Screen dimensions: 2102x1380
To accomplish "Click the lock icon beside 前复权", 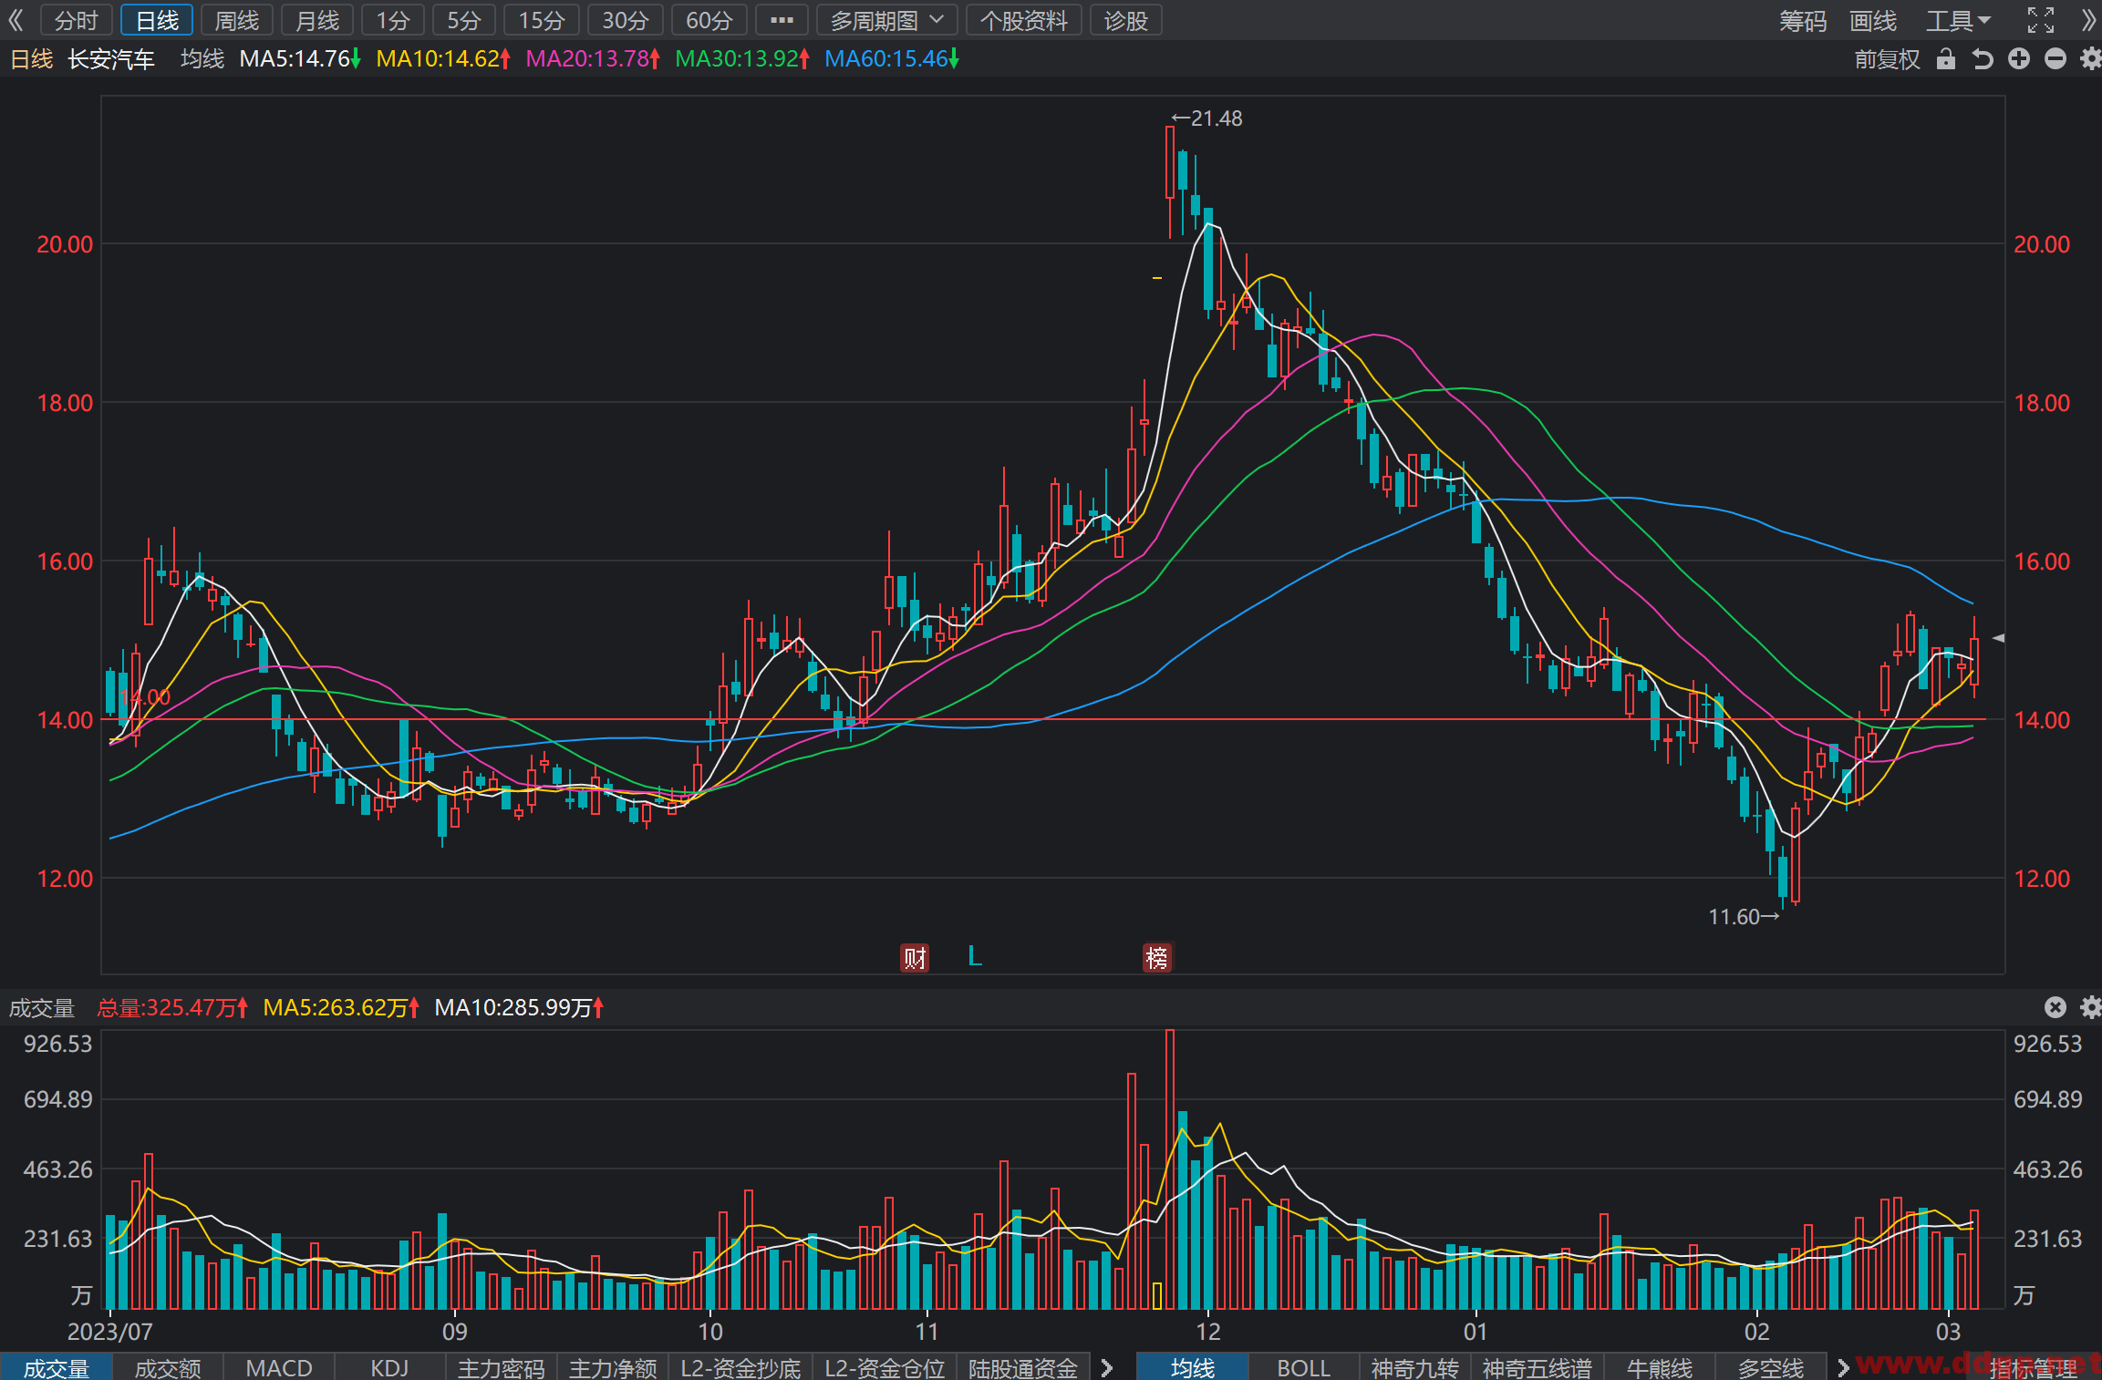I will point(1946,59).
